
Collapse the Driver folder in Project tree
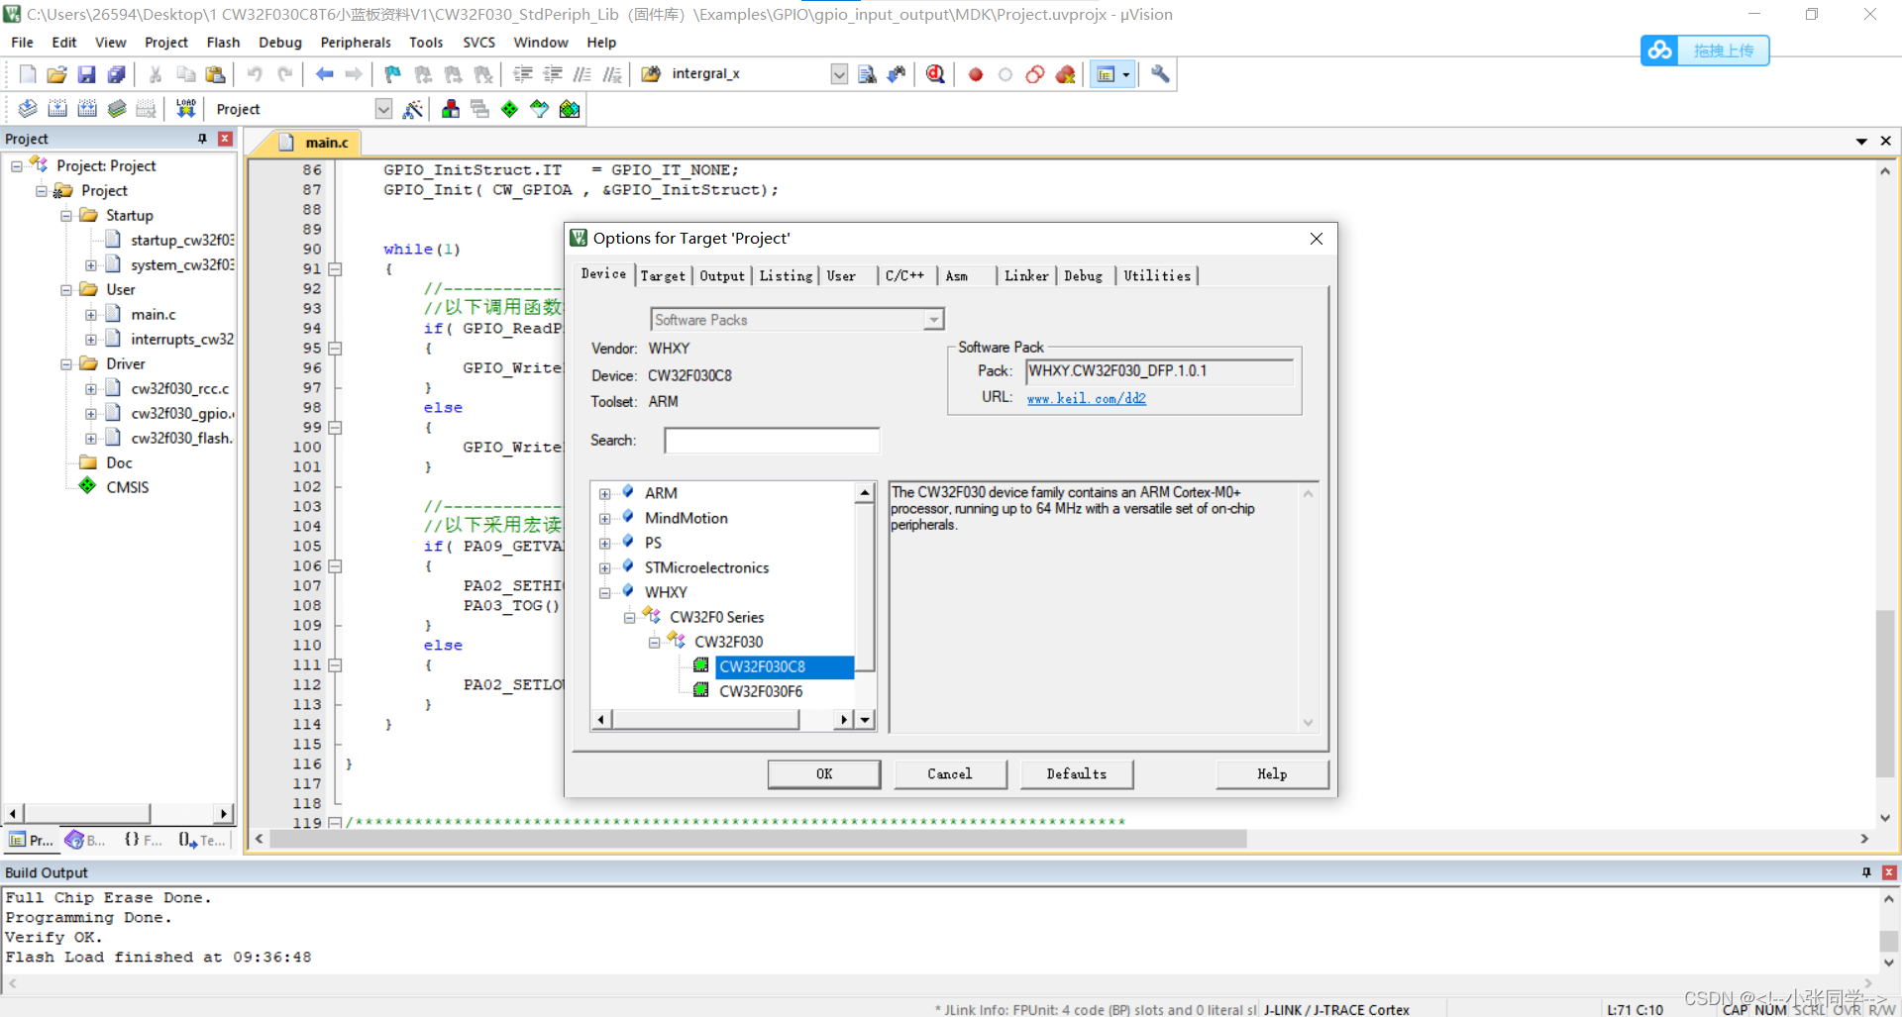coord(65,364)
